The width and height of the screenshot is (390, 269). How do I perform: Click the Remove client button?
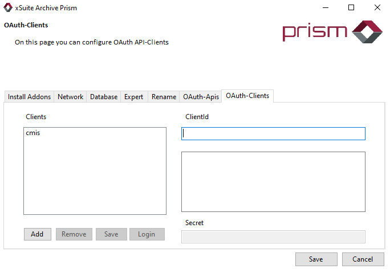click(x=74, y=234)
